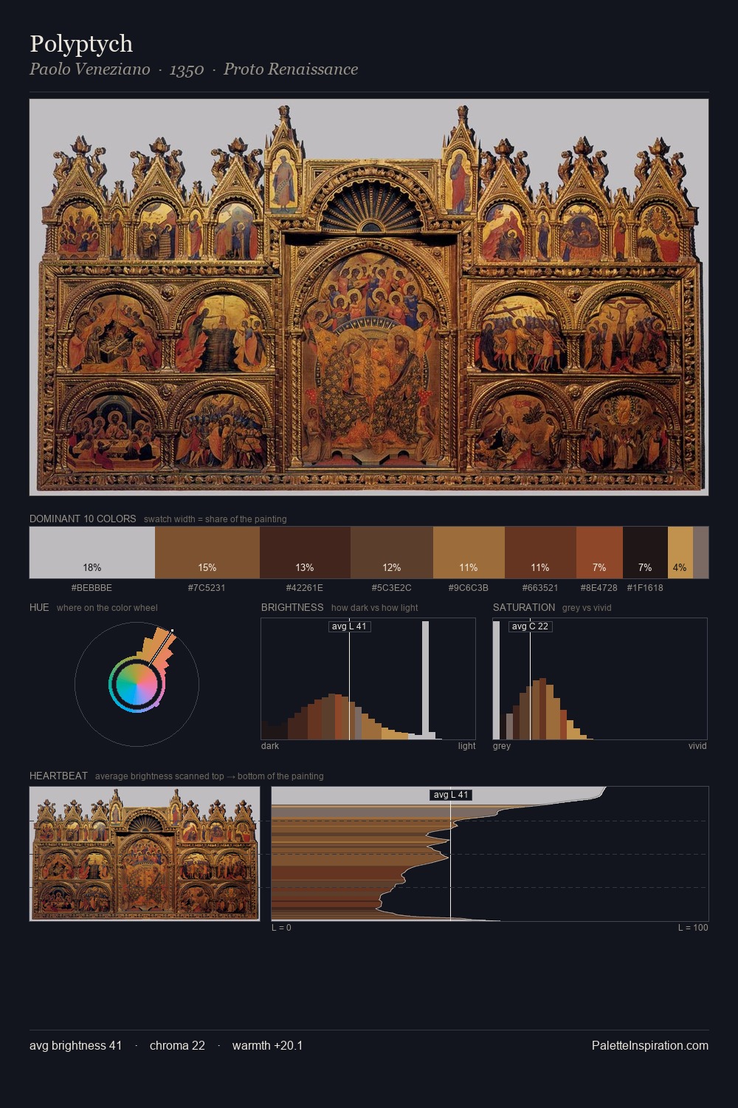Click the hex code #8E4728 label
738x1108 pixels.
599,588
